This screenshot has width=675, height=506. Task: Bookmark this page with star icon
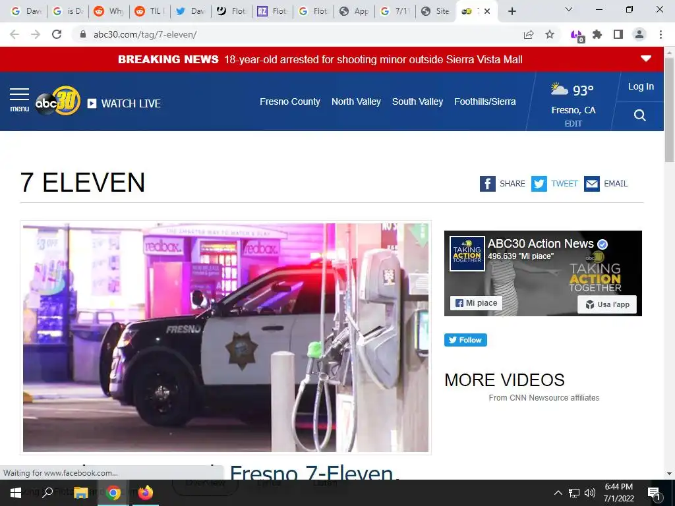(x=550, y=34)
